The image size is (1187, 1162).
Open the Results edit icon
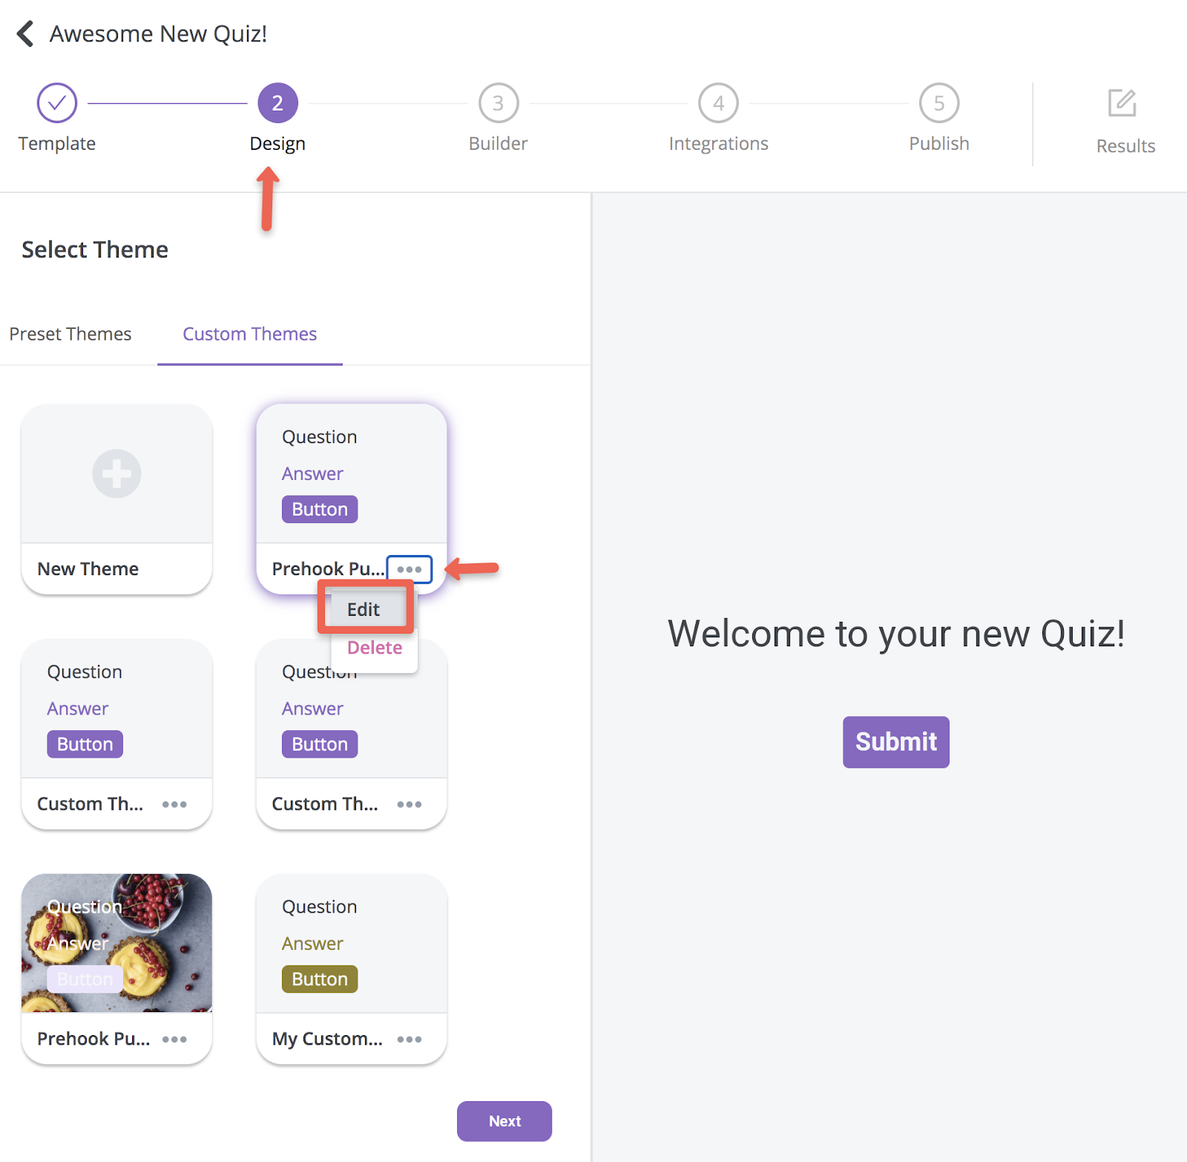pos(1122,103)
